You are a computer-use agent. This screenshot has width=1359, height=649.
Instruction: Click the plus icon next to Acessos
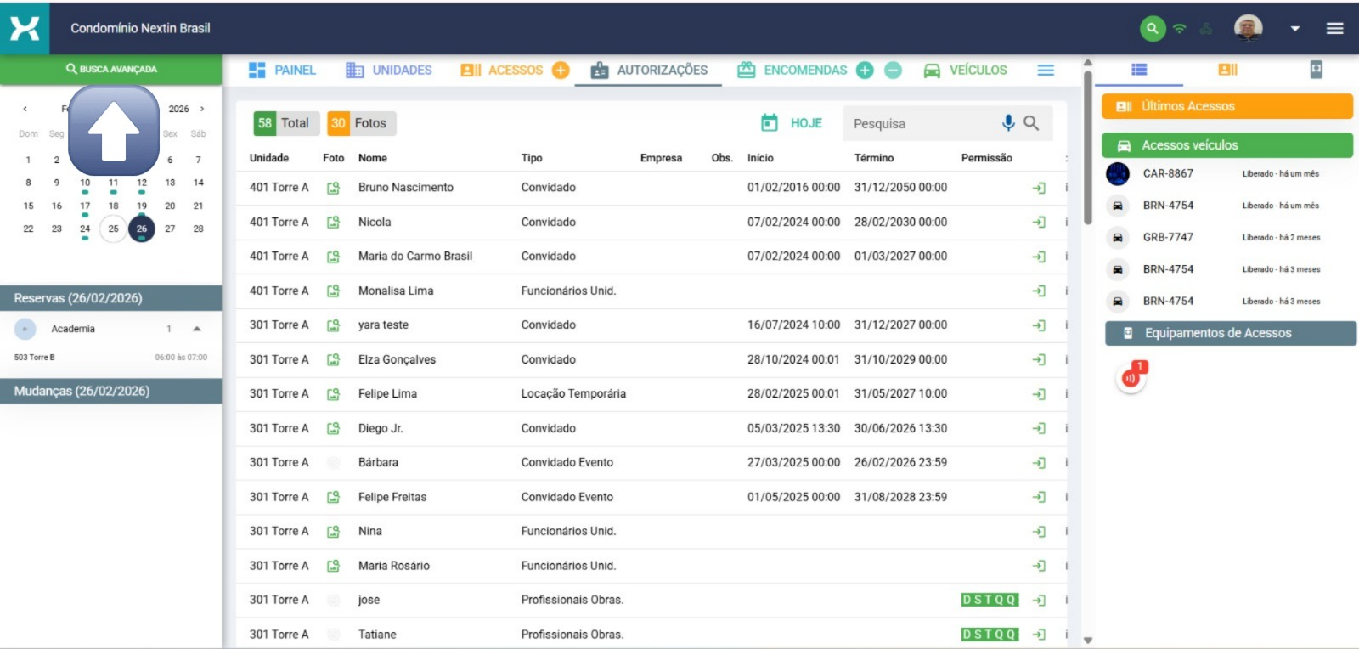tap(561, 71)
